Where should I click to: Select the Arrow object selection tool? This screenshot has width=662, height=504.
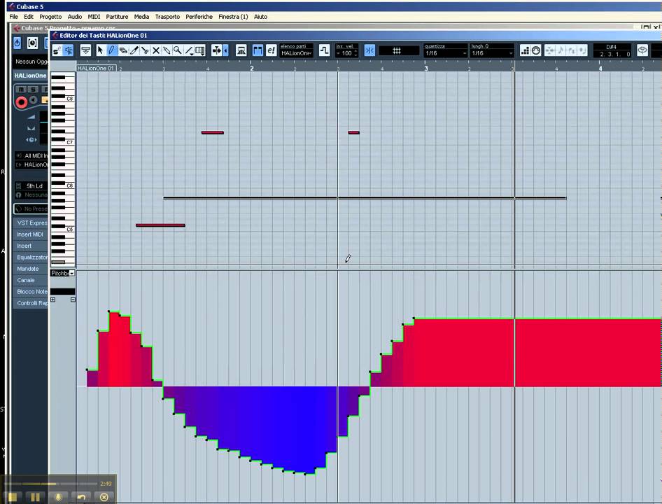click(x=100, y=50)
